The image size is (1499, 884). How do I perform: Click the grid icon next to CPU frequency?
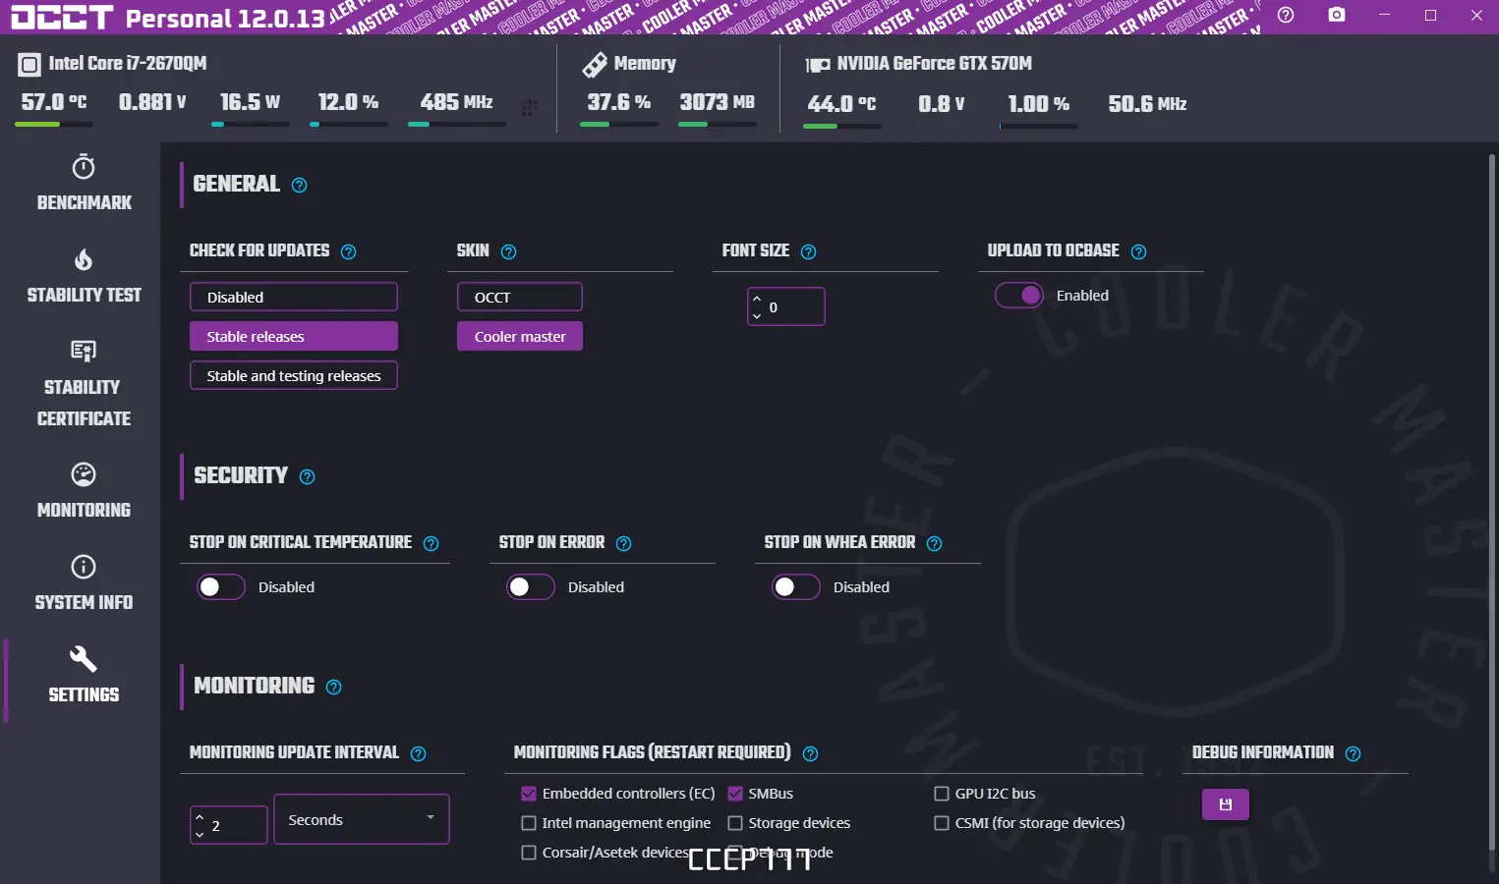click(529, 108)
